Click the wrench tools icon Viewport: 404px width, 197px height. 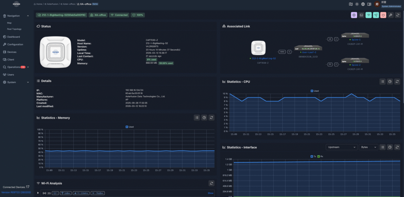[x=390, y=15]
